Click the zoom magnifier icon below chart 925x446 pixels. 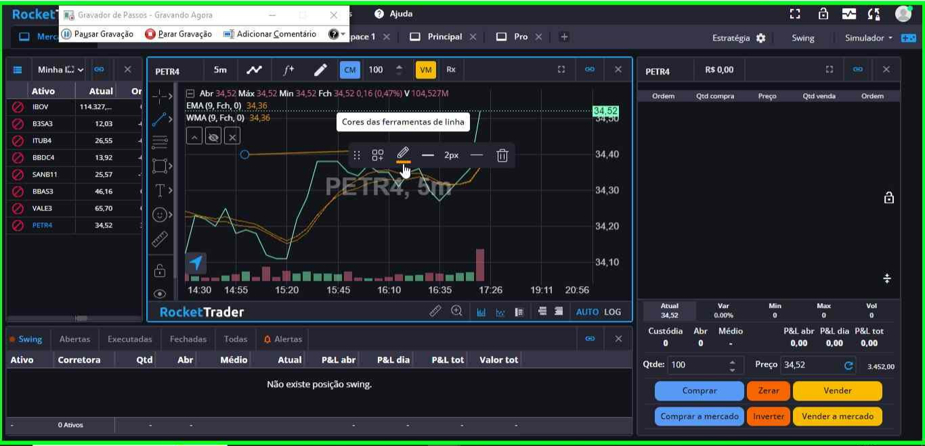tap(457, 311)
